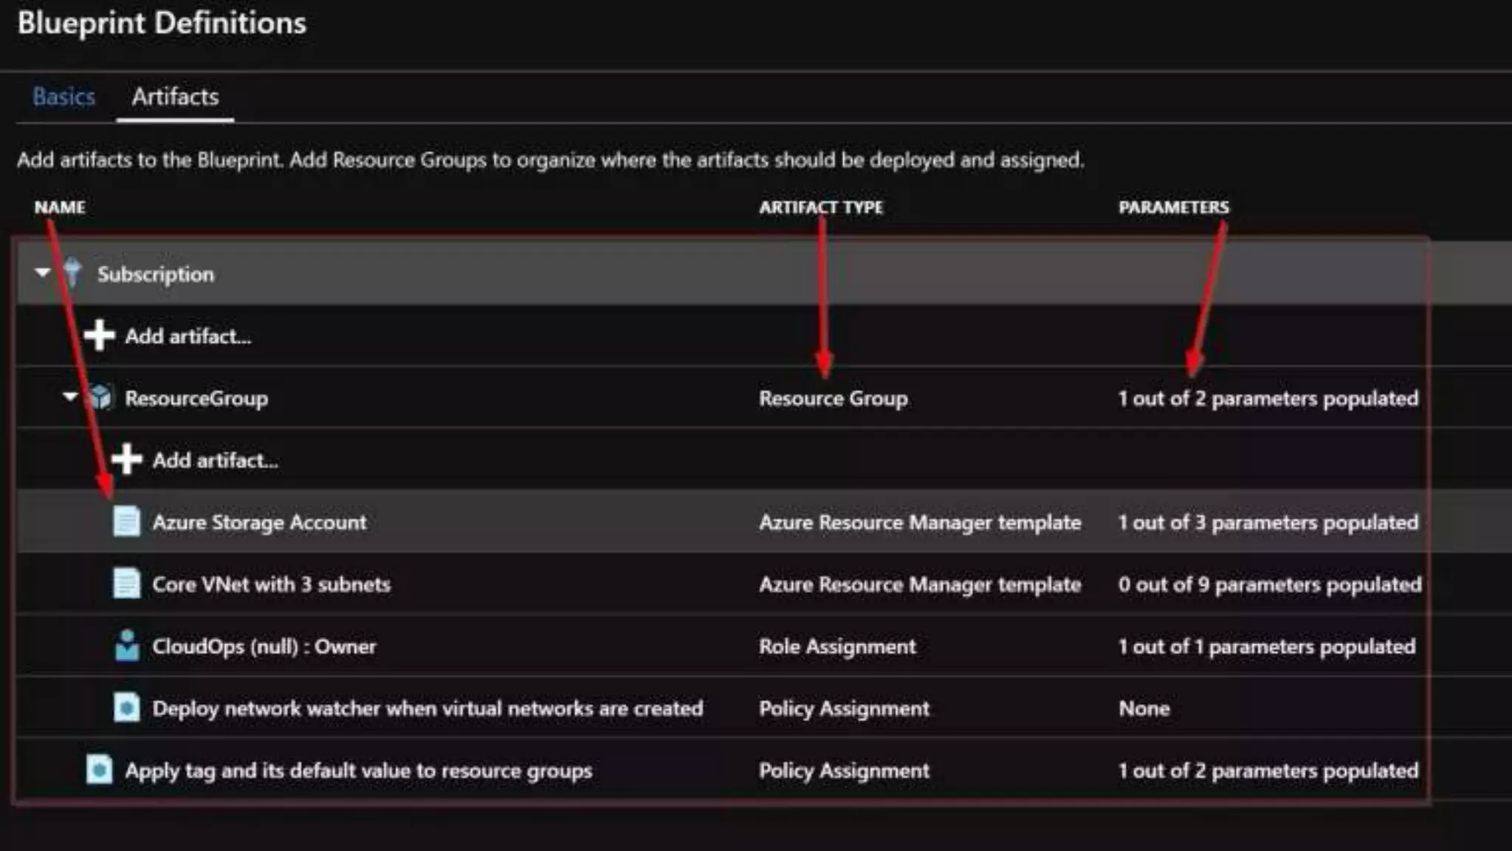The image size is (1512, 851).
Task: Click the plus icon under Subscription
Action: click(x=99, y=335)
